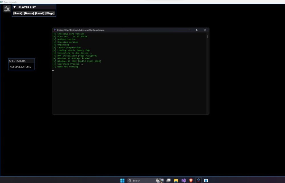The height and width of the screenshot is (183, 285).
Task: Collapse the PLAYER LIST panel triangle
Action: click(x=15, y=7)
